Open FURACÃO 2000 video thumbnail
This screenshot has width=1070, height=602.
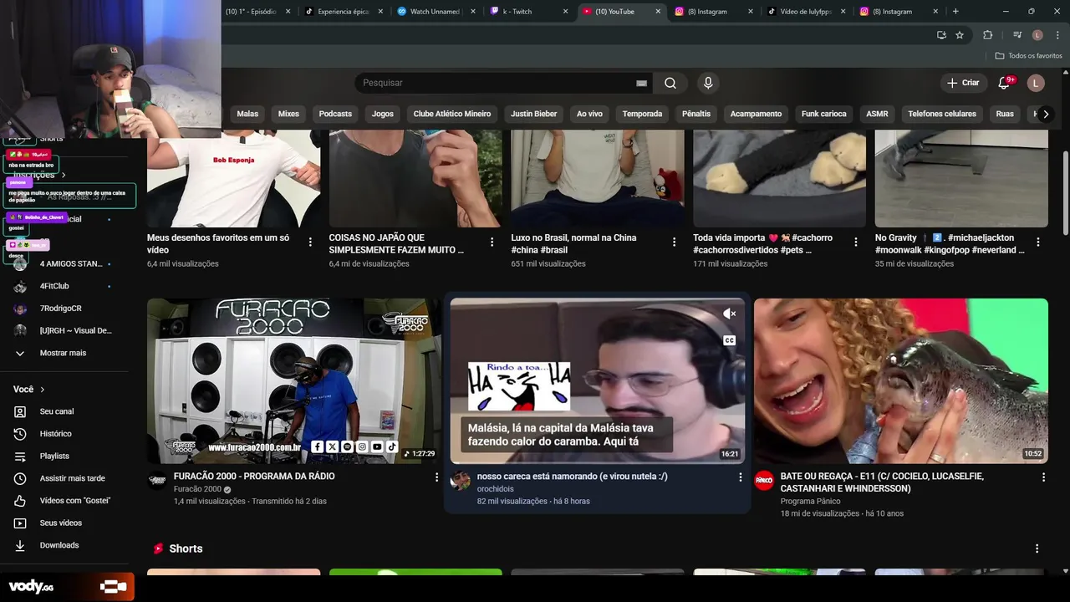294,381
